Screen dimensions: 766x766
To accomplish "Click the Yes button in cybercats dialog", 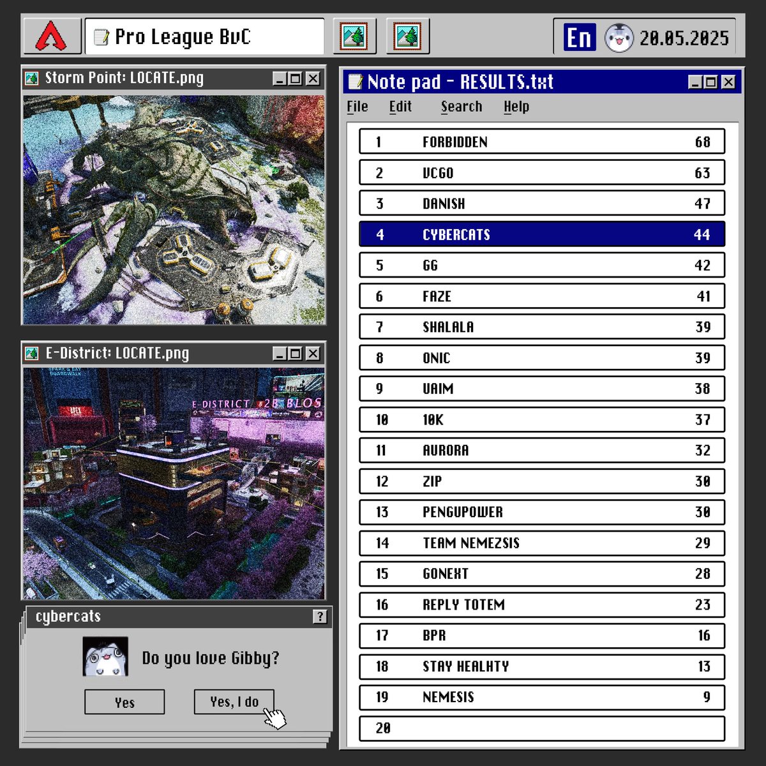I will pyautogui.click(x=124, y=702).
